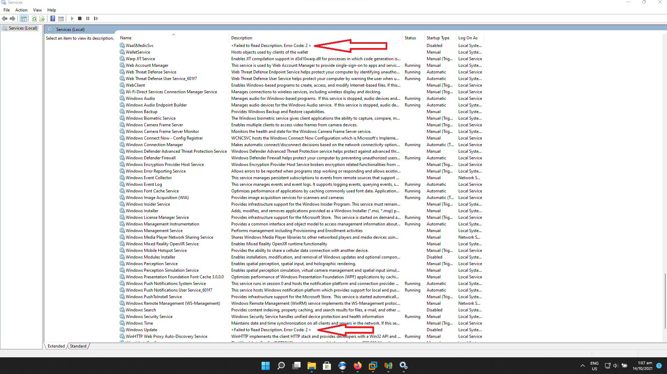Click the gear icon beside Windows Event Log
The image size is (667, 374).
[122, 184]
